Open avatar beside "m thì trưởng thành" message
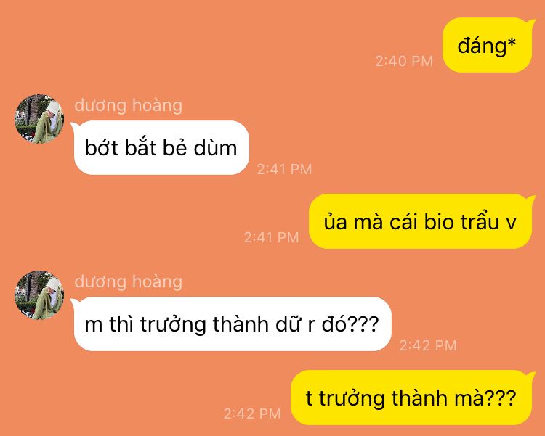Image resolution: width=545 pixels, height=436 pixels. (39, 295)
